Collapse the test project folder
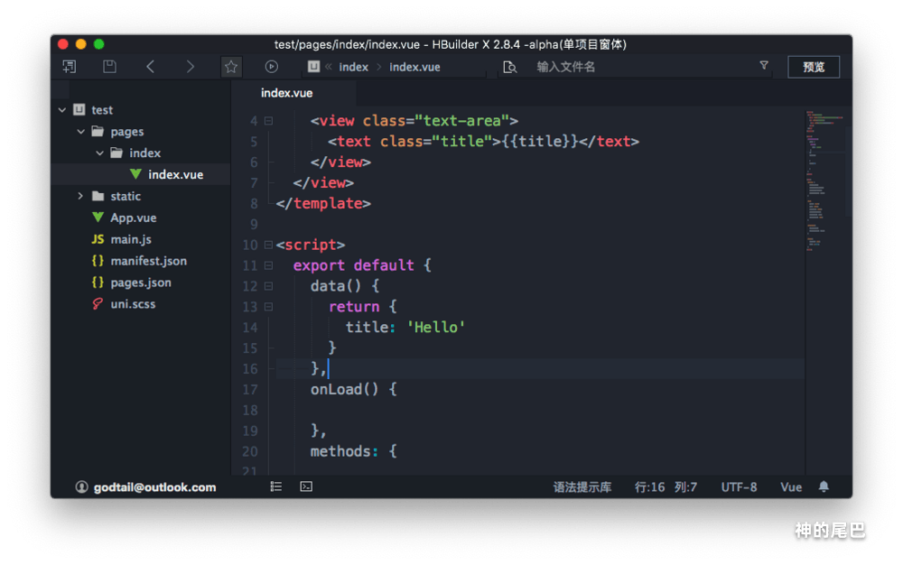 click(x=62, y=110)
